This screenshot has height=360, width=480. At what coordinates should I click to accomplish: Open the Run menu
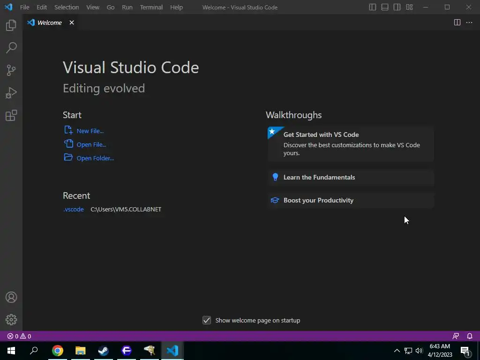(127, 7)
